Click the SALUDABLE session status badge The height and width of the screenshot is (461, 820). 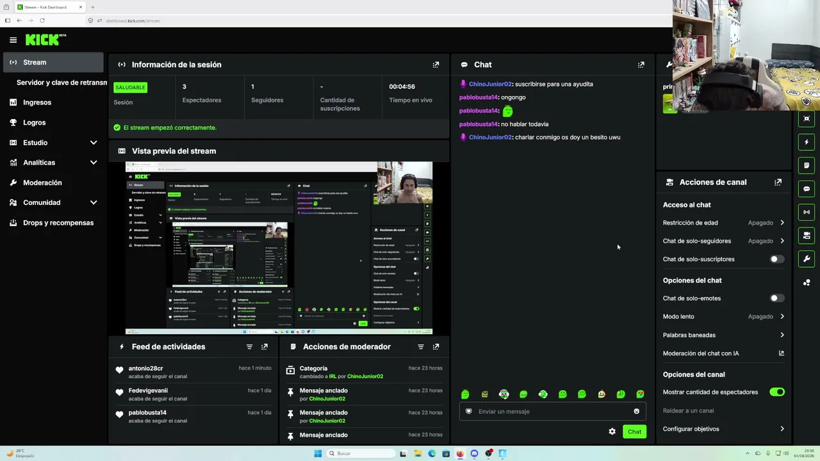coord(130,87)
